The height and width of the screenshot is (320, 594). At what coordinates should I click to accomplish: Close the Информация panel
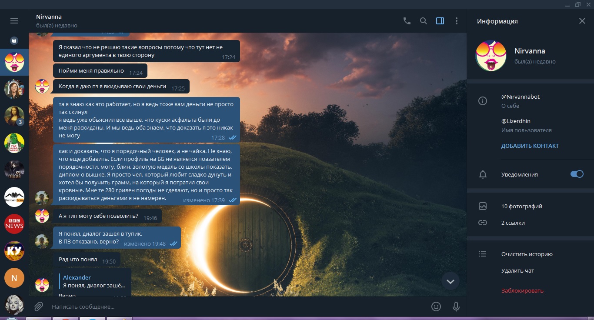click(582, 21)
